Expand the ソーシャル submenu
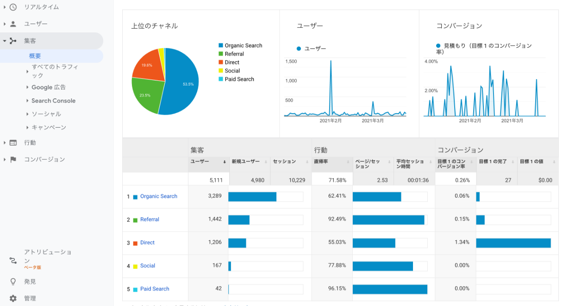The width and height of the screenshot is (563, 306). [x=46, y=114]
